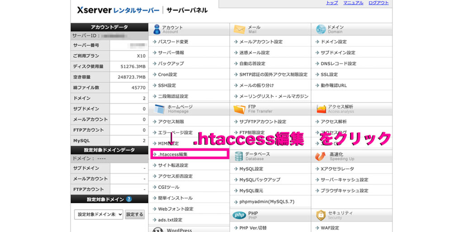The height and width of the screenshot is (232, 463).
Task: Open 簡単インストール
Action: [175, 198]
